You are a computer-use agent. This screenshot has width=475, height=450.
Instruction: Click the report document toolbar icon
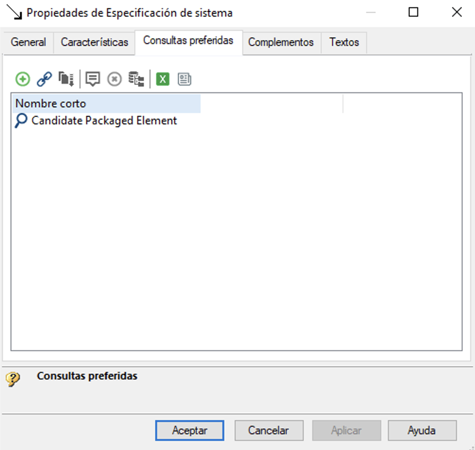(x=185, y=79)
